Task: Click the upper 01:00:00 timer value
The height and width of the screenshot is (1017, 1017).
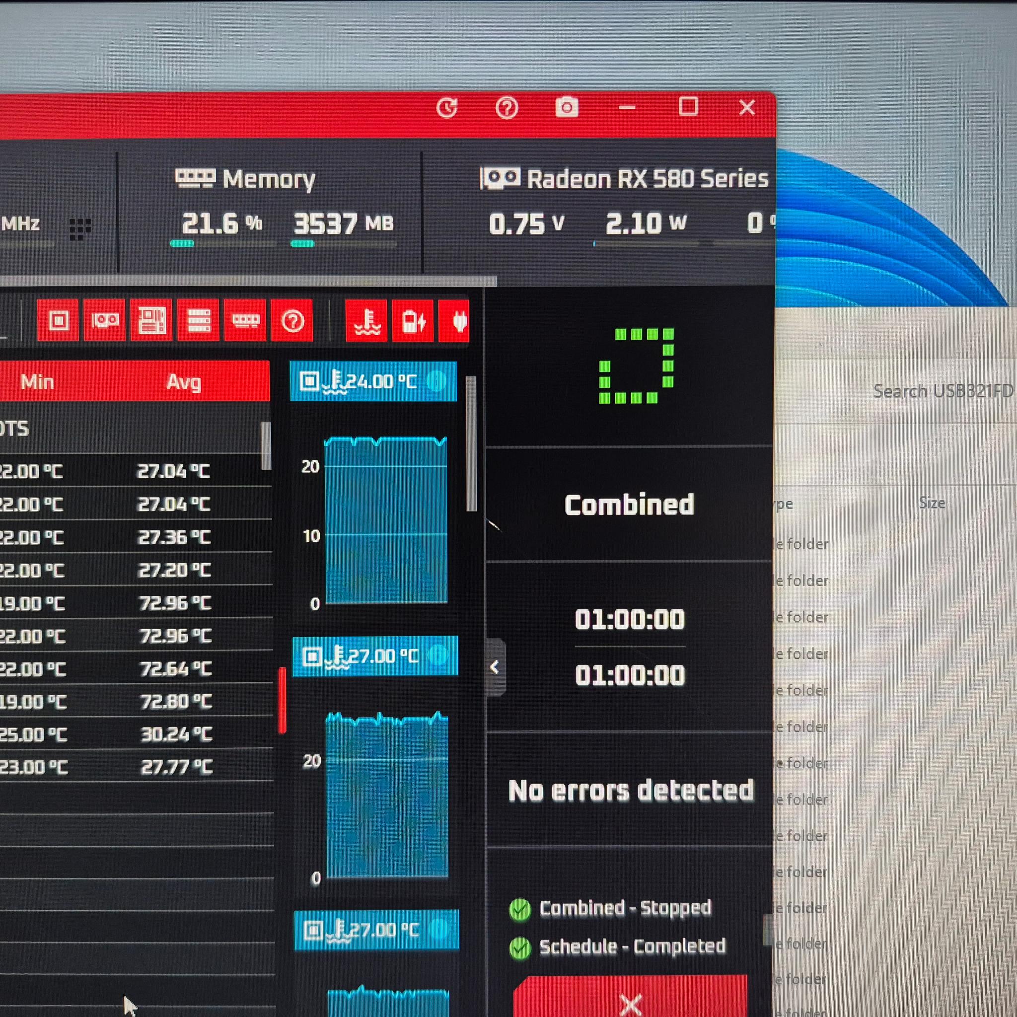Action: (630, 619)
